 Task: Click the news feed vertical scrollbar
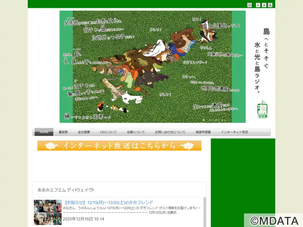[205, 212]
